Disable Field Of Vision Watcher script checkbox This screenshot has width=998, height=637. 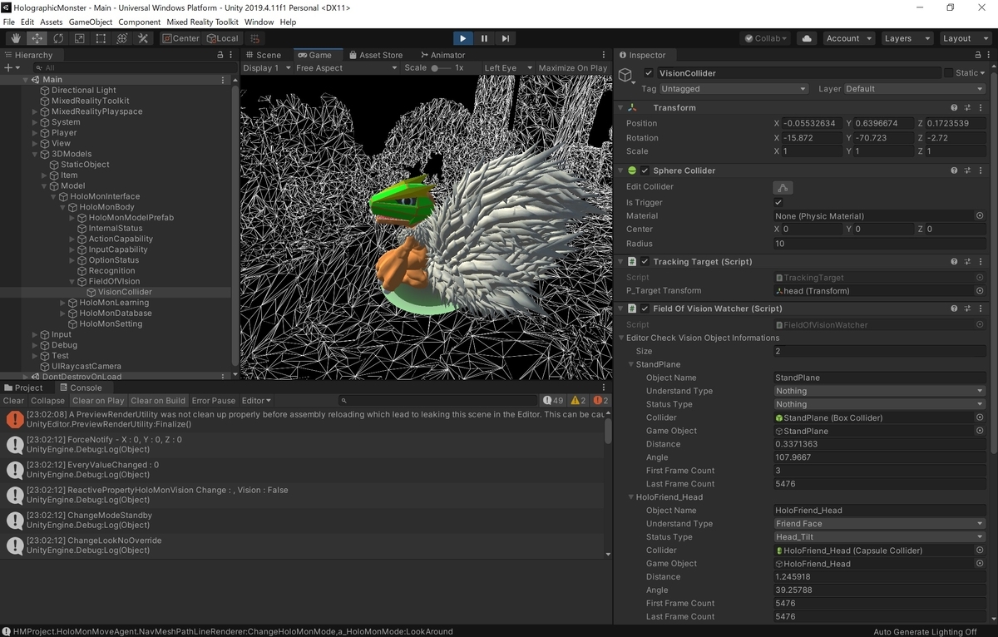coord(645,309)
